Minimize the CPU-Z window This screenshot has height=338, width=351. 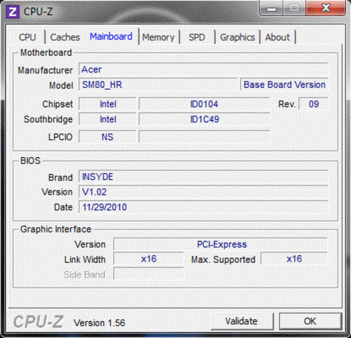(272, 8)
